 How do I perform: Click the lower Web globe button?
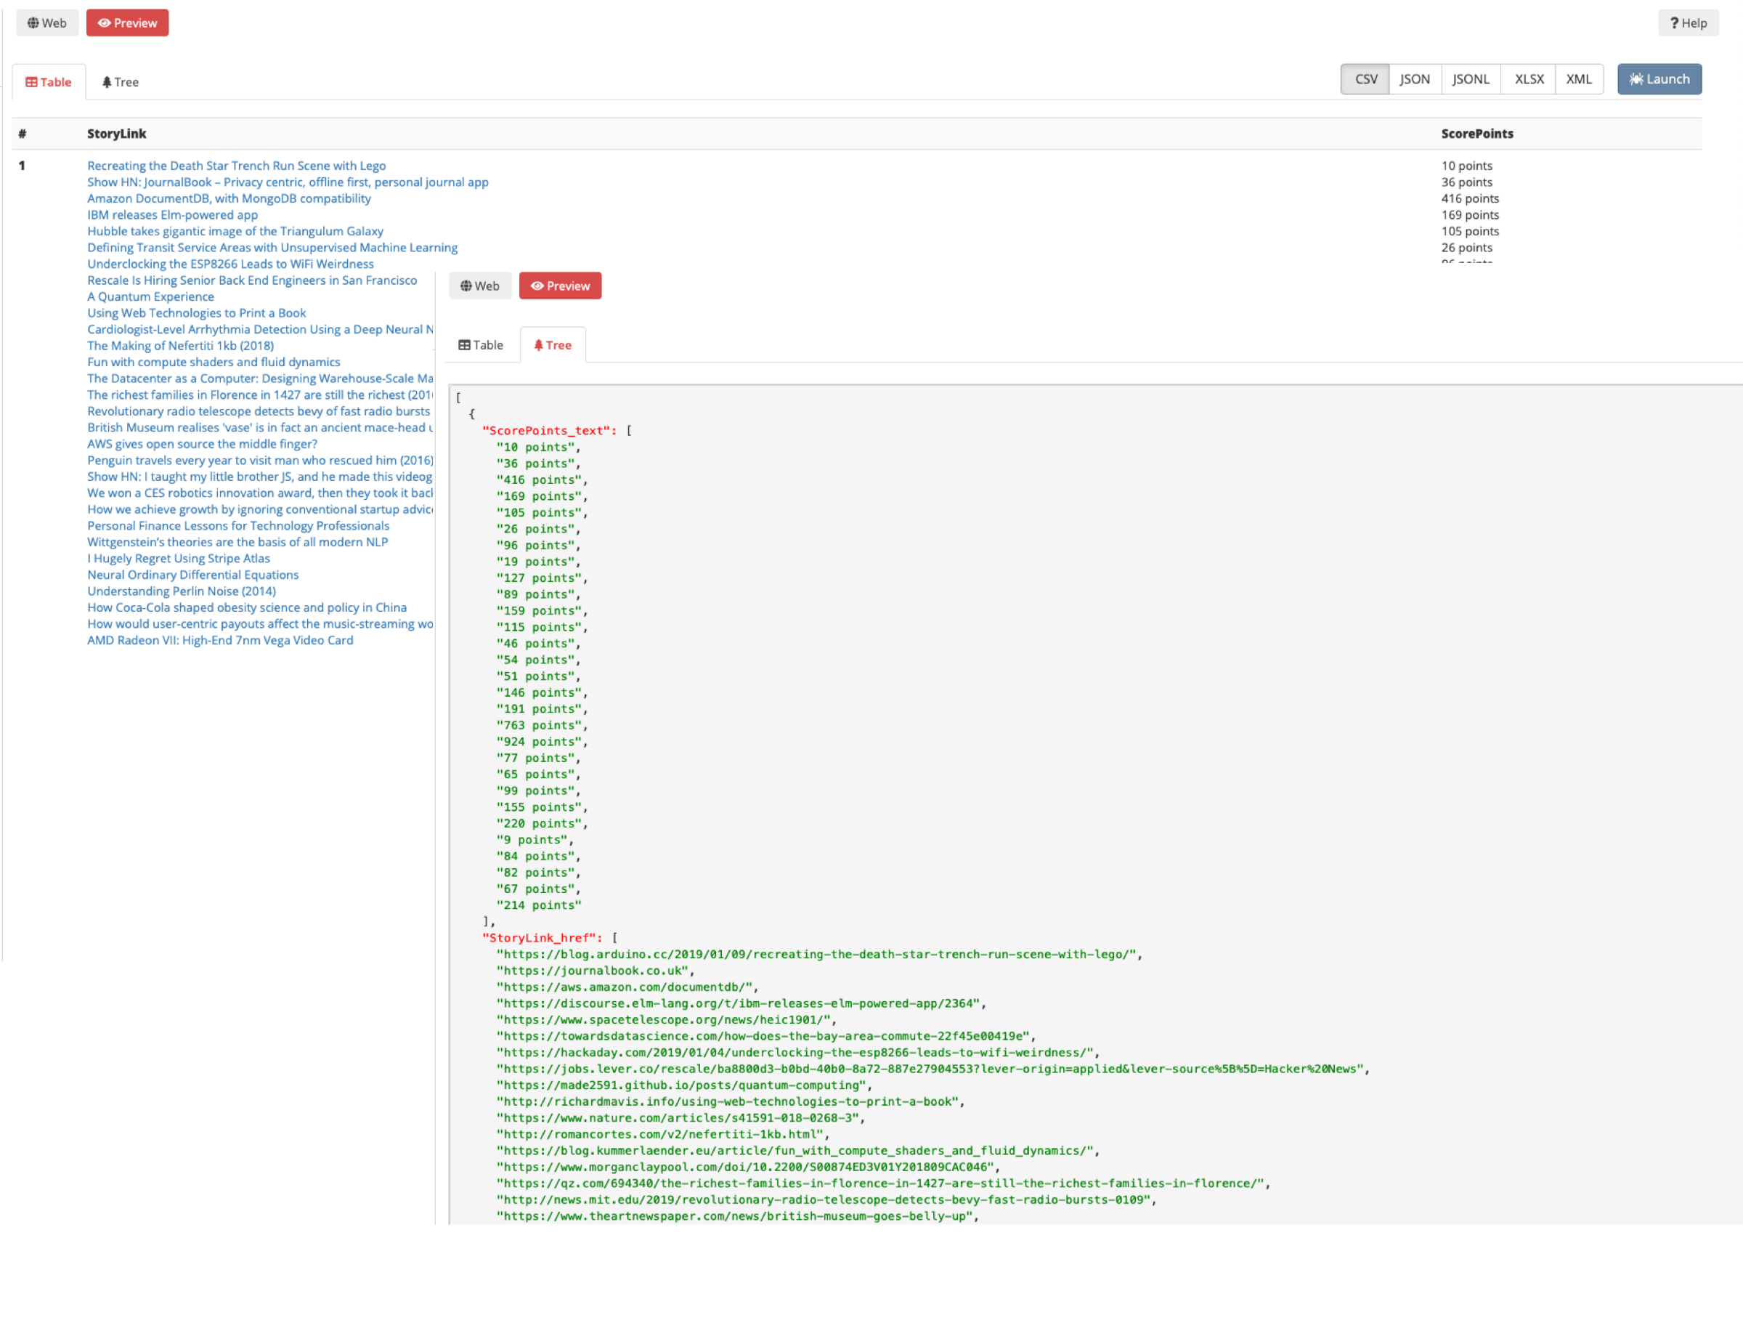click(x=480, y=286)
